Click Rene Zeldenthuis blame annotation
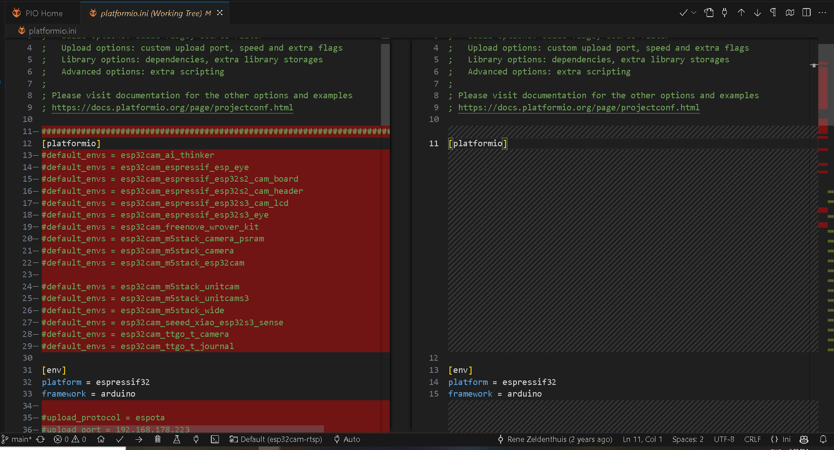This screenshot has height=450, width=834. (x=555, y=439)
